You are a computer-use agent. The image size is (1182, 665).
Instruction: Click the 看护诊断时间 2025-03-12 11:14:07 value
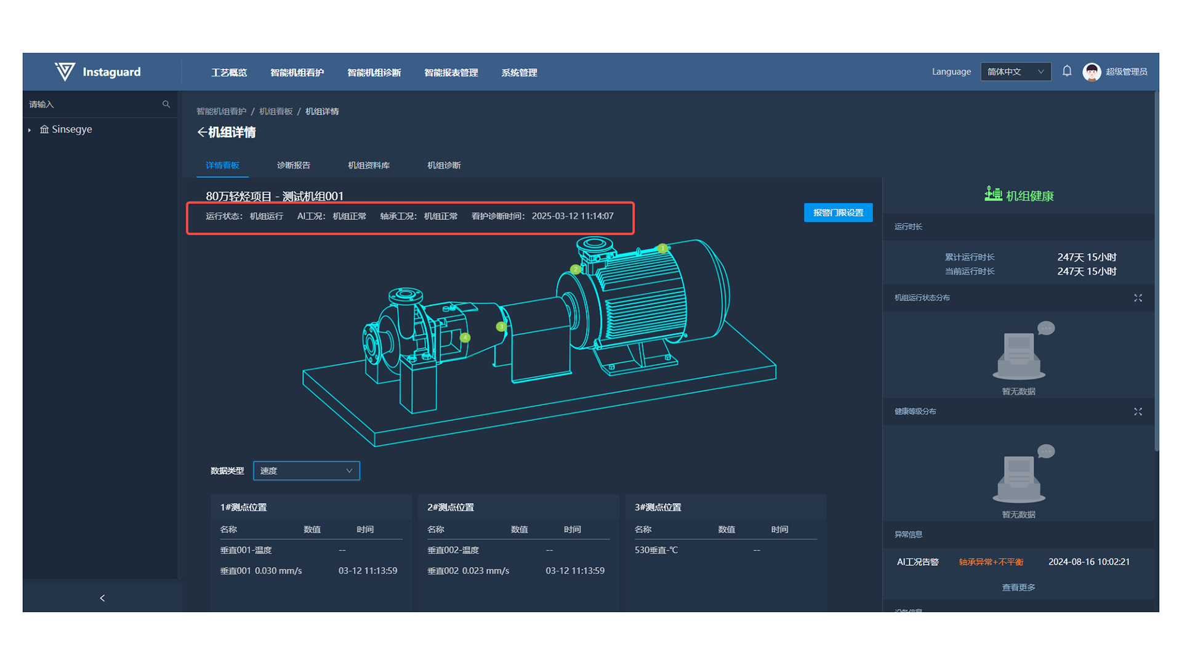pos(573,216)
